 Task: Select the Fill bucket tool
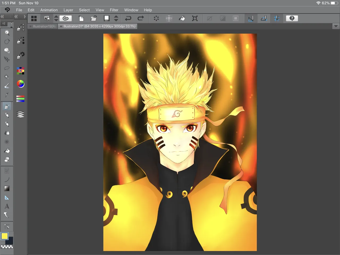[x=7, y=151]
